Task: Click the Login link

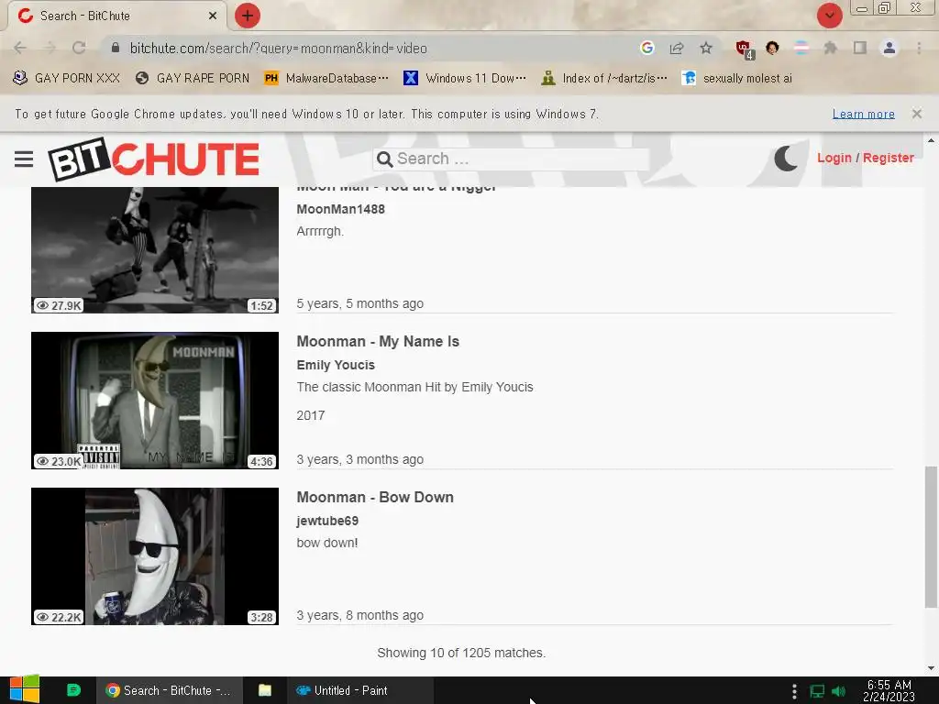Action: 834,158
